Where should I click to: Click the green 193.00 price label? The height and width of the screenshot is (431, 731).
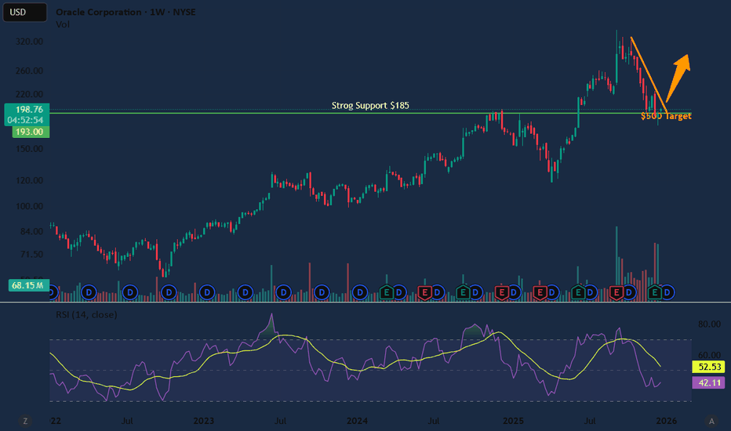26,133
